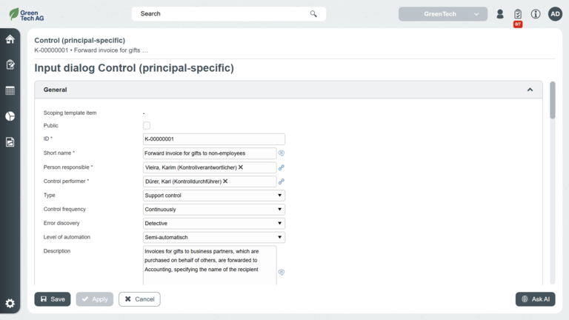Viewport: 569px width, 320px height.
Task: Remove Vieira, Karim from Person responsible
Action: pyautogui.click(x=241, y=167)
